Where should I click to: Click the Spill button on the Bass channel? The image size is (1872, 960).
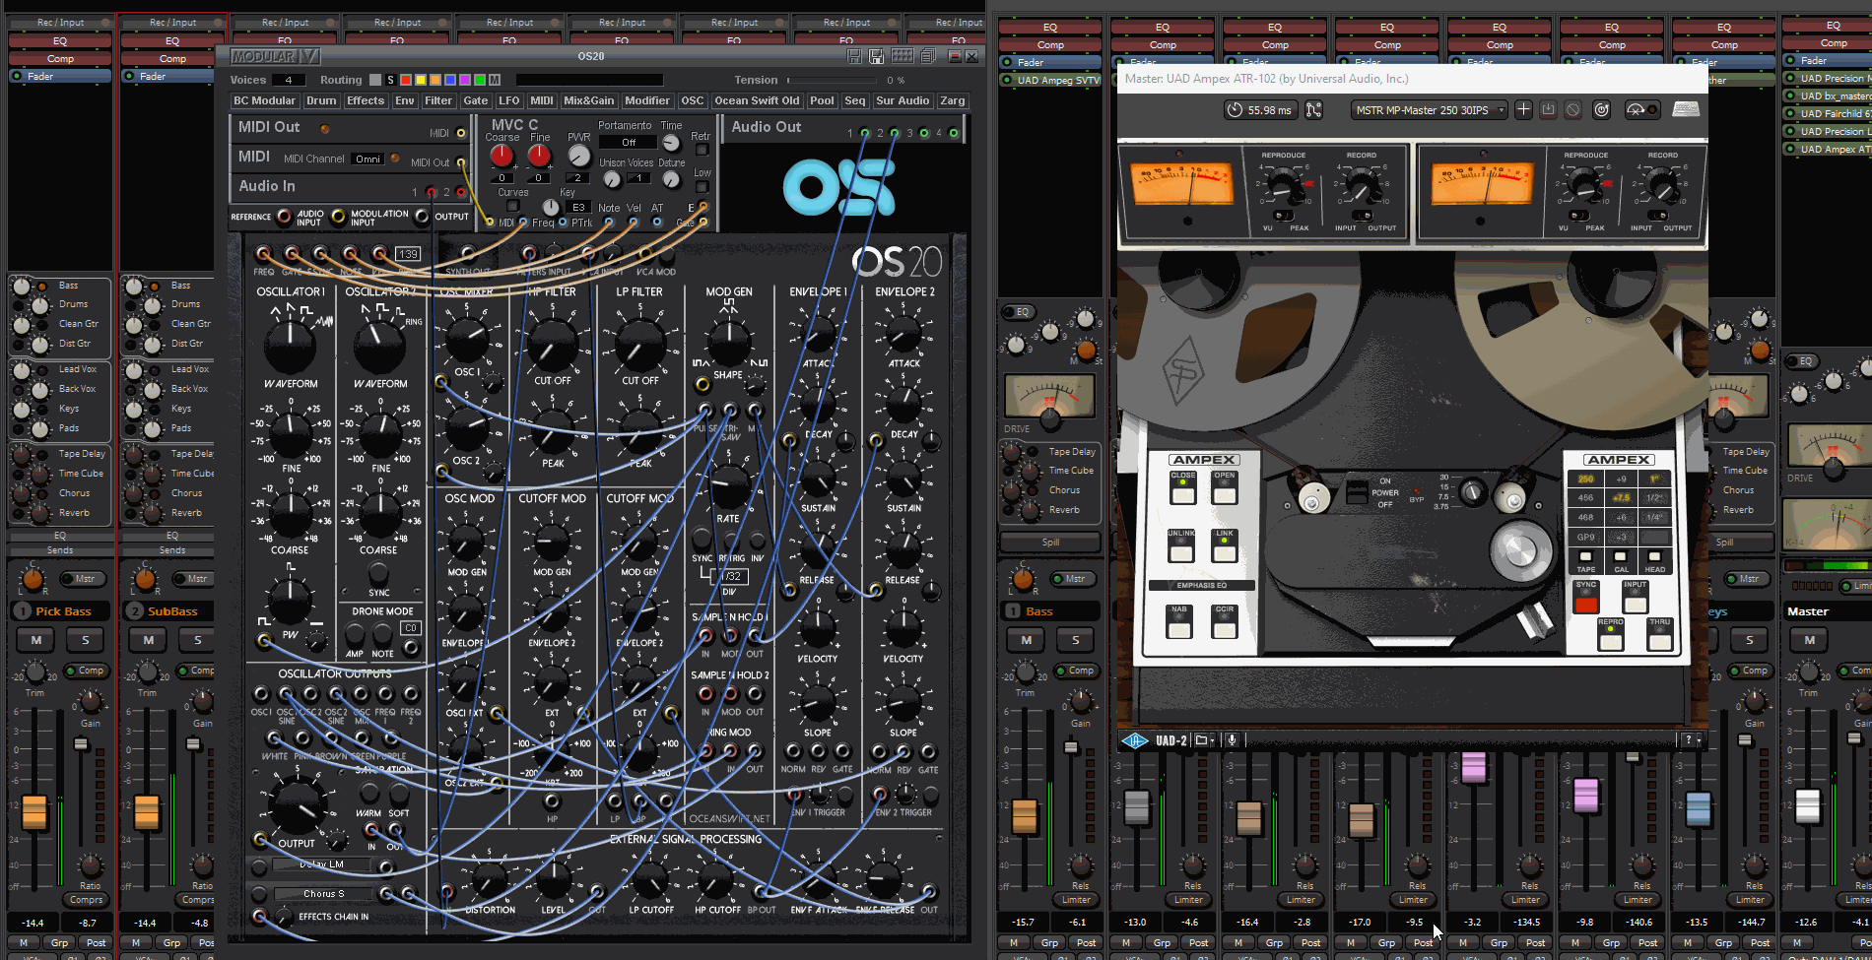[x=1050, y=542]
